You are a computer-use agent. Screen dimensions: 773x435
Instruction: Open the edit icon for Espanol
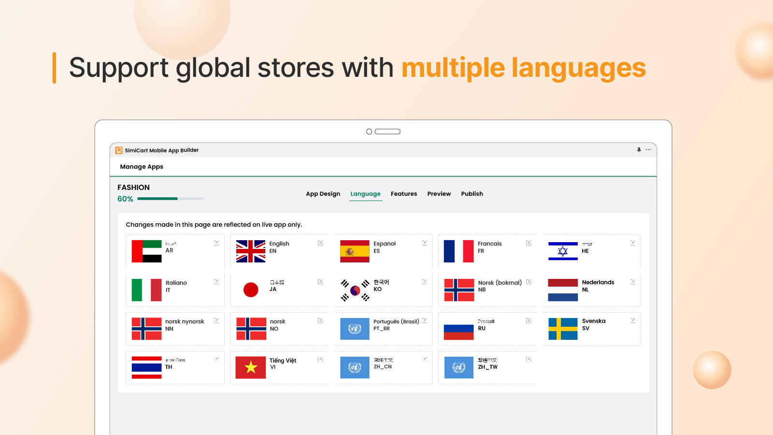[425, 243]
